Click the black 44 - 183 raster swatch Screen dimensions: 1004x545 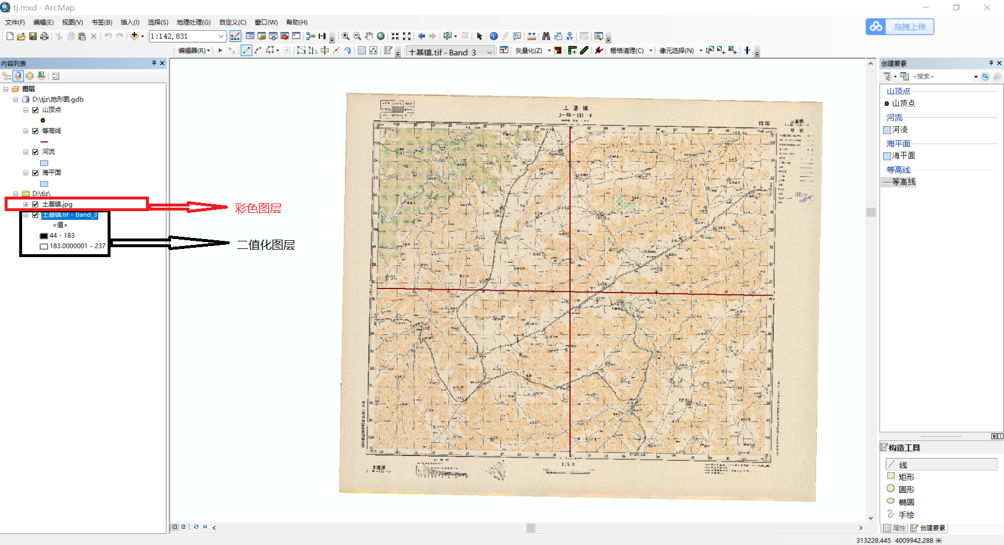point(44,236)
